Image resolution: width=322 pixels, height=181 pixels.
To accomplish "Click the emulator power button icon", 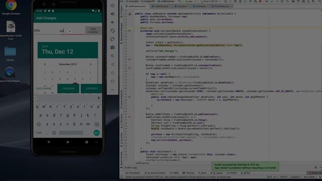I will 112,6.
